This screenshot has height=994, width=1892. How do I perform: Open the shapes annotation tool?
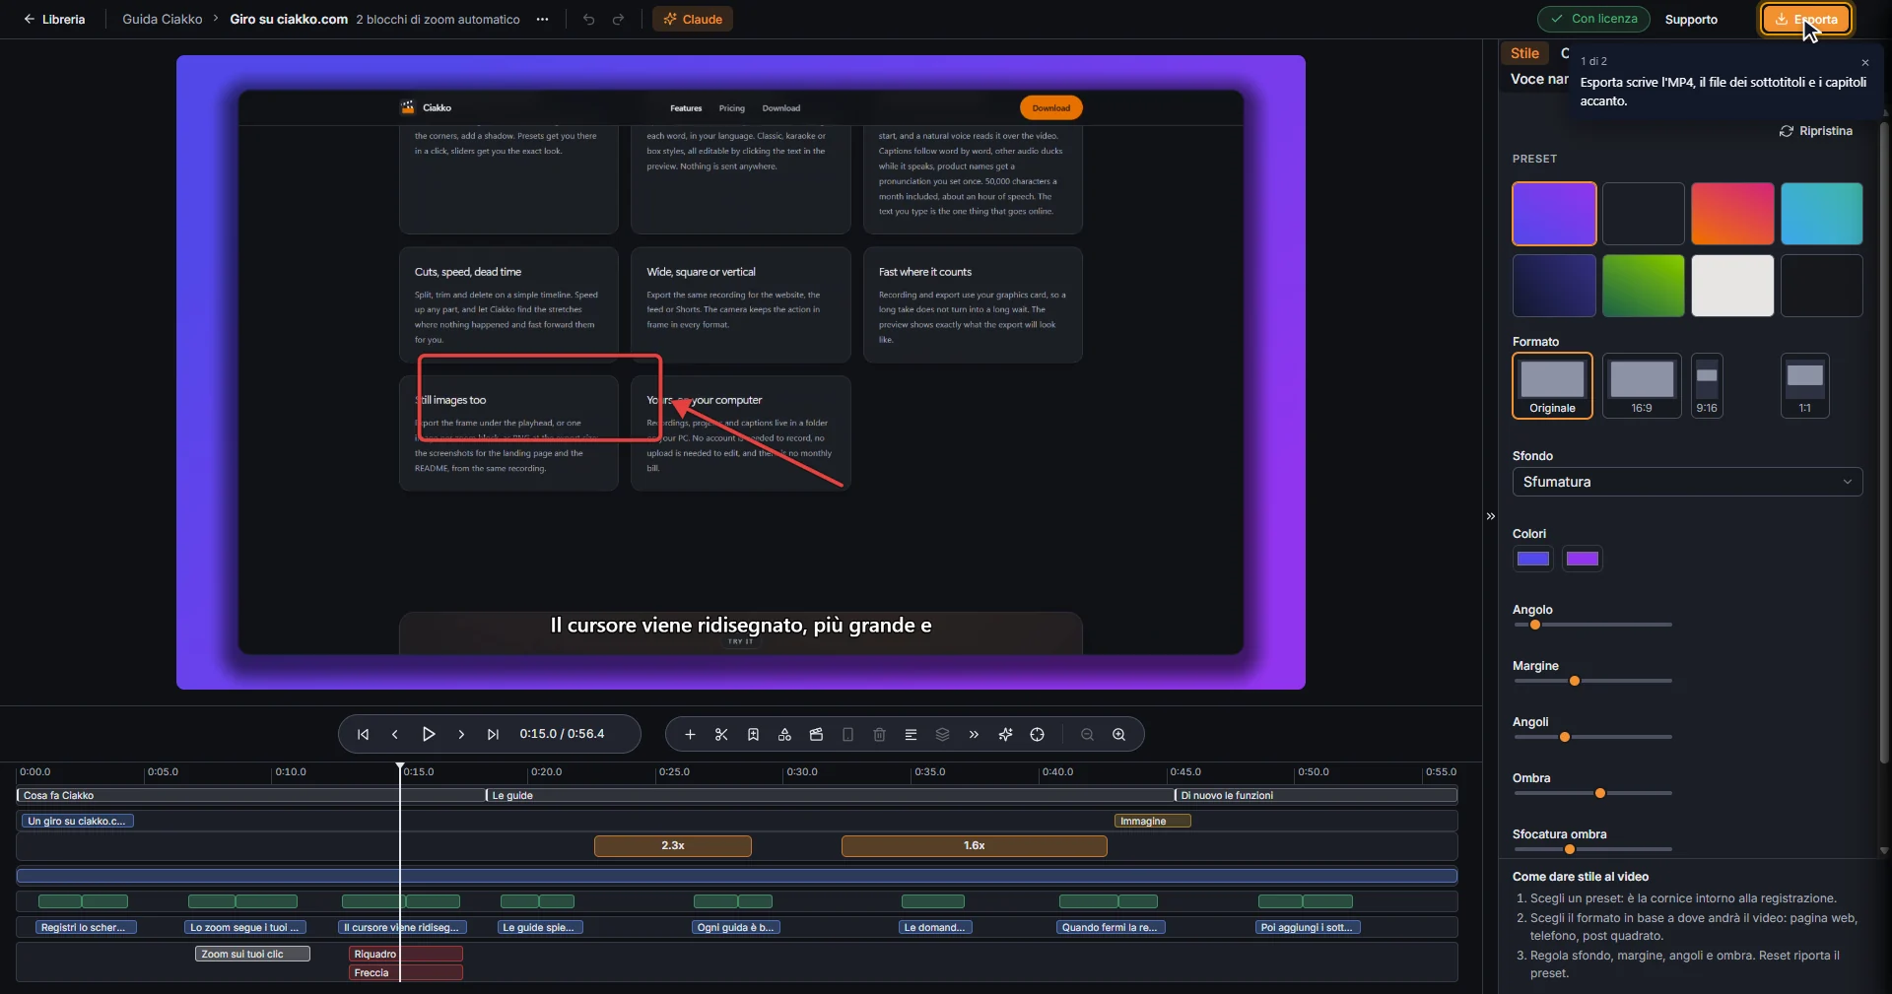click(x=784, y=734)
